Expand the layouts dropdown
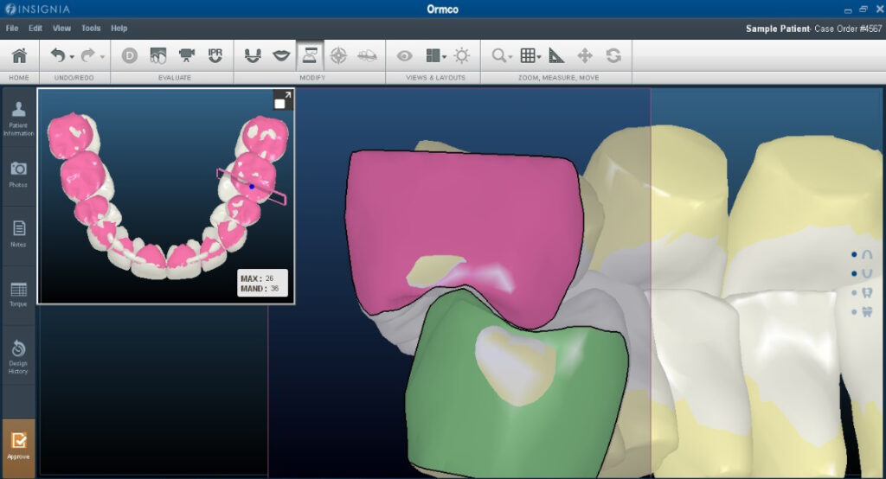The height and width of the screenshot is (479, 886). pyautogui.click(x=445, y=57)
